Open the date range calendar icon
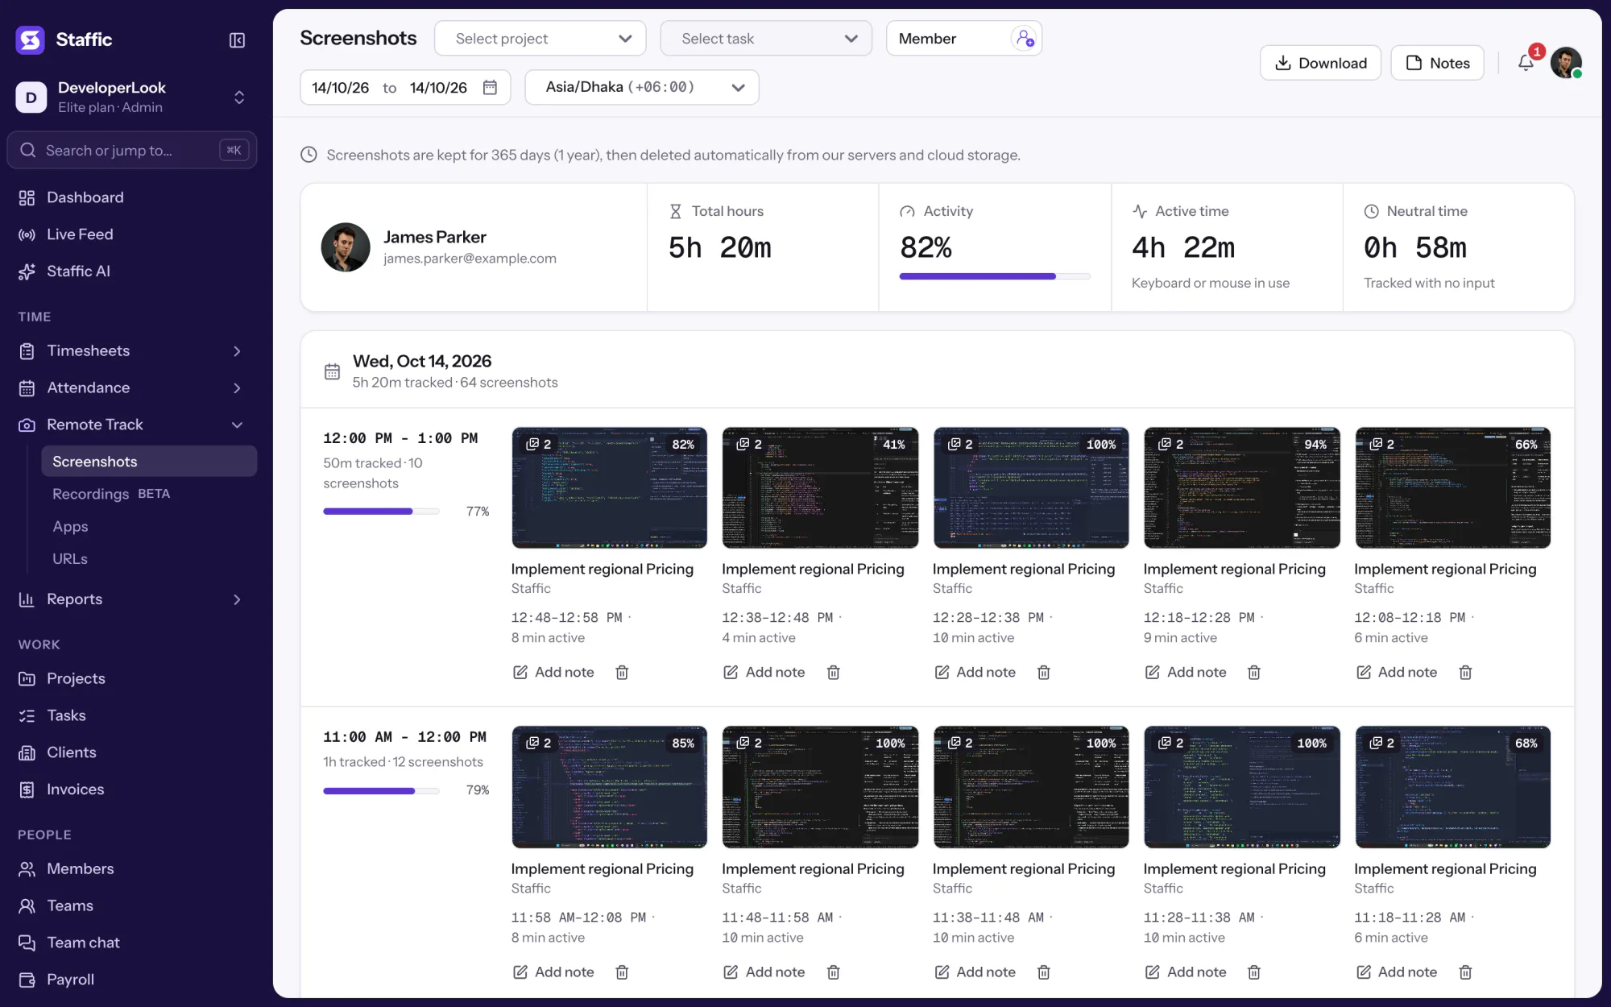 click(x=490, y=87)
